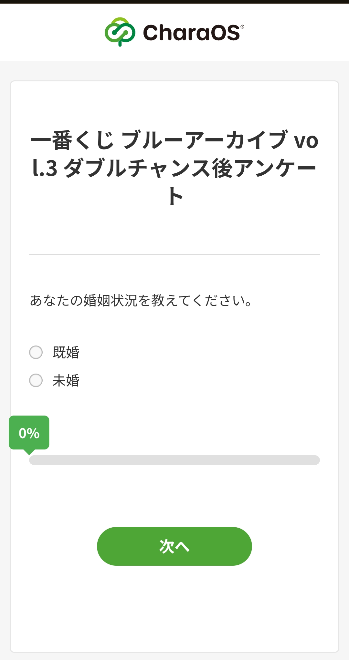
Task: Click the dark bar at the page top
Action: click(174, 2)
